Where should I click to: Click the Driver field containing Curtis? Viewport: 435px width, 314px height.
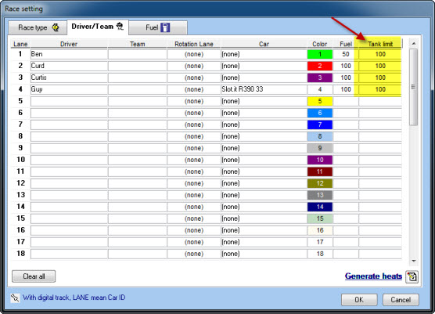tap(69, 78)
